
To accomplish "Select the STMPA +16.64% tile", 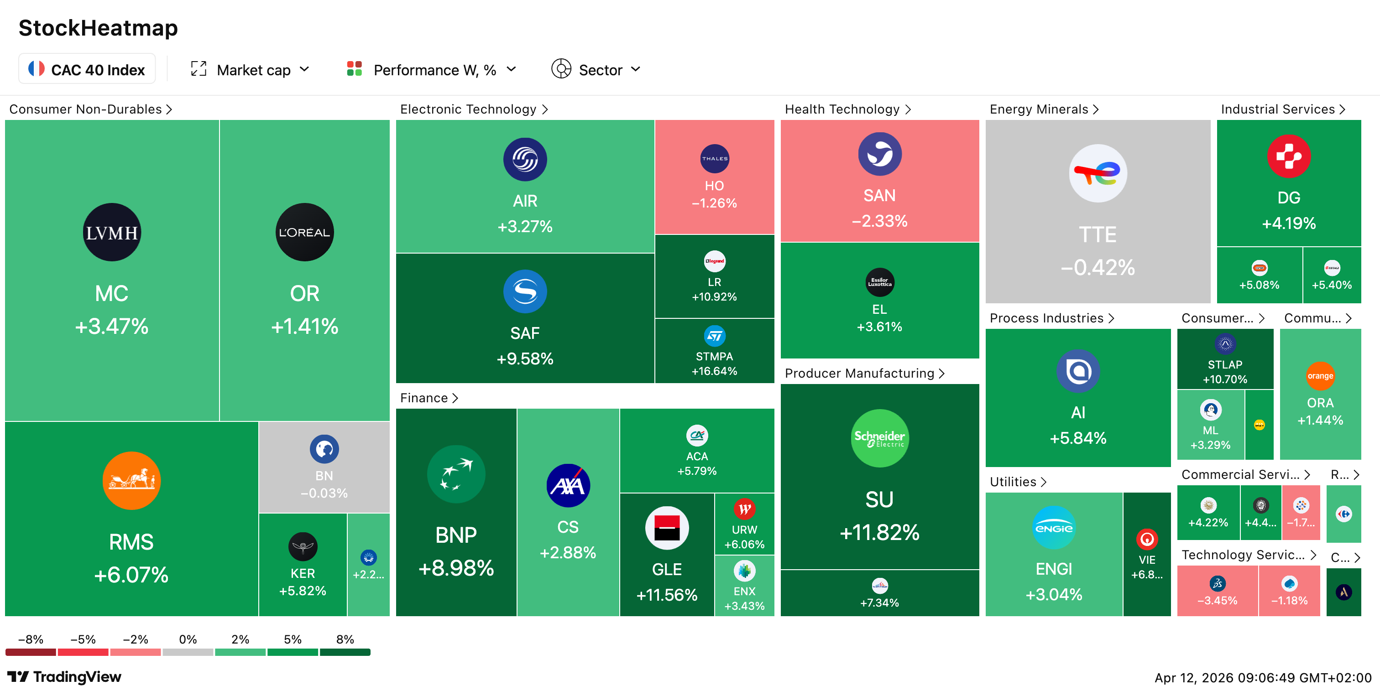I will tap(714, 351).
